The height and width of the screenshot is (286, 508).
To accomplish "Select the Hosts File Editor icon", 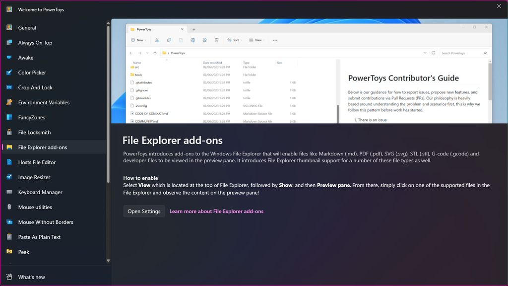I will coord(9,162).
